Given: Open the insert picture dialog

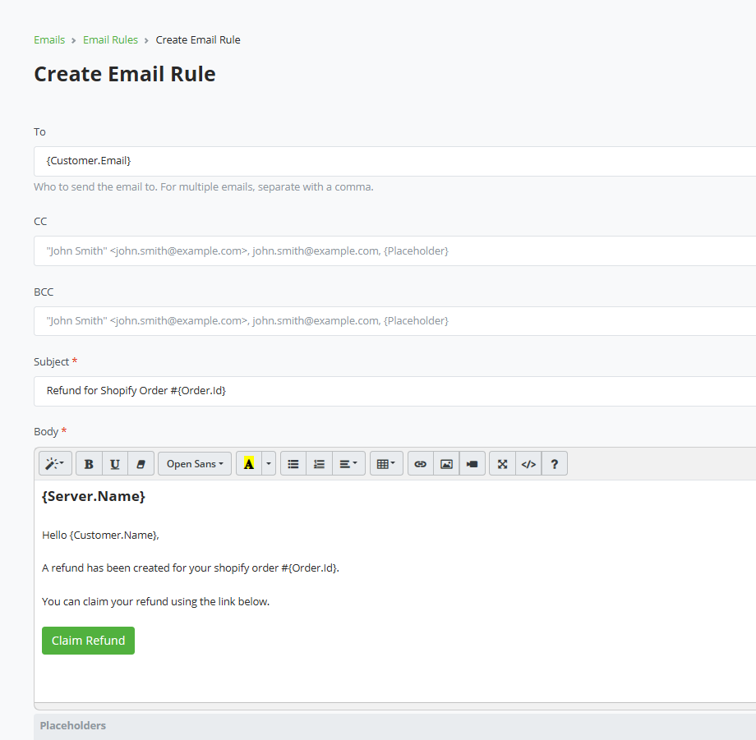Looking at the screenshot, I should pos(446,463).
